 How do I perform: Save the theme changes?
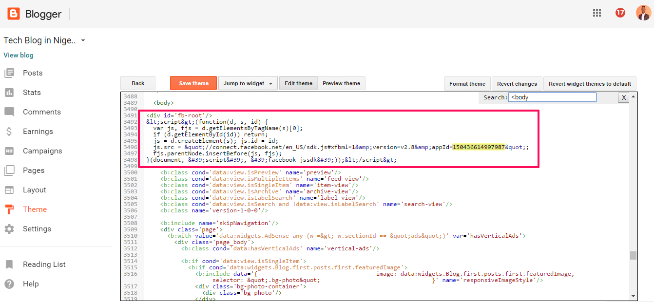193,83
